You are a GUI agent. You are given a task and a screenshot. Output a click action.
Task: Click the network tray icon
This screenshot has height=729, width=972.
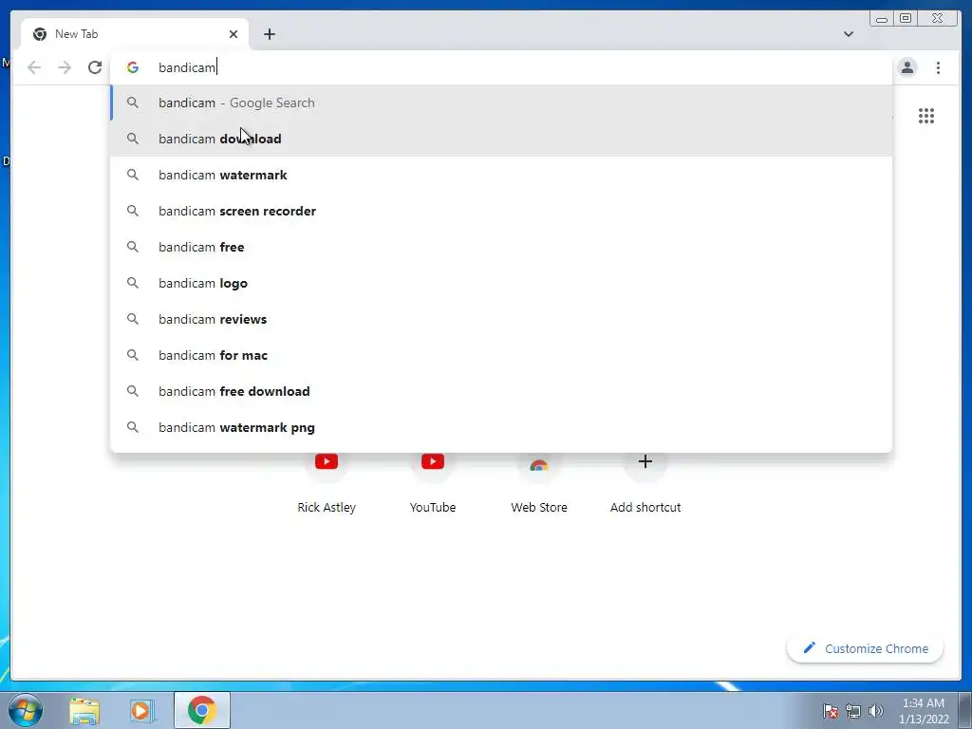(x=853, y=711)
